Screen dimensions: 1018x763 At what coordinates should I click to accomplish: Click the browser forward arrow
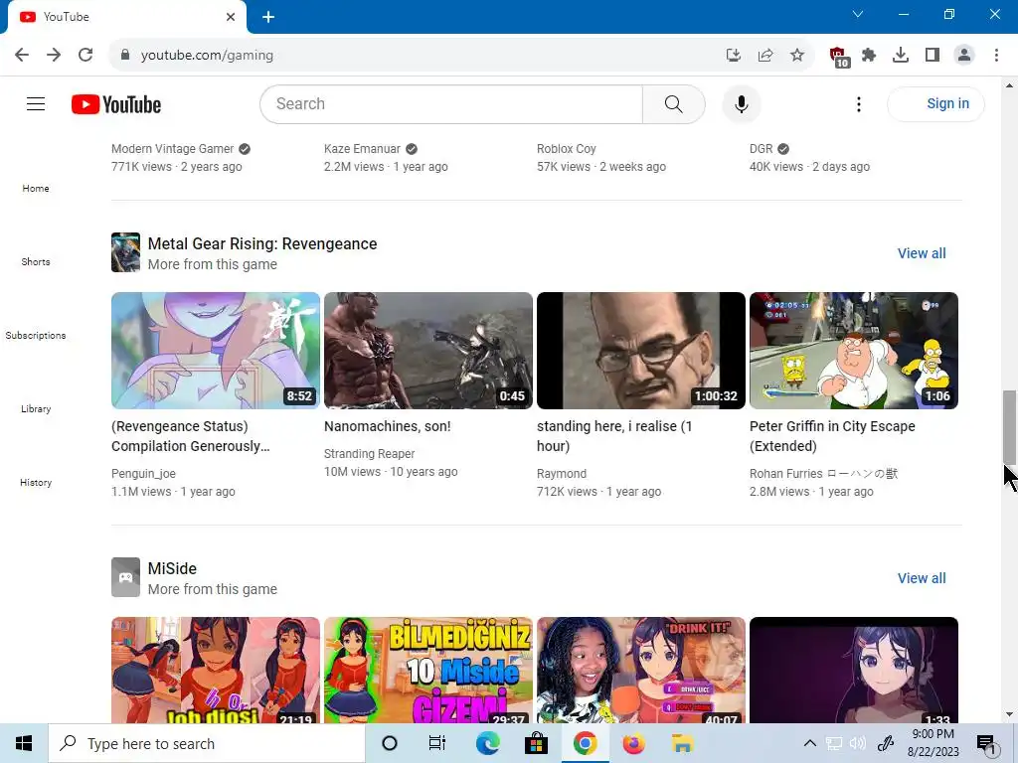tap(54, 56)
